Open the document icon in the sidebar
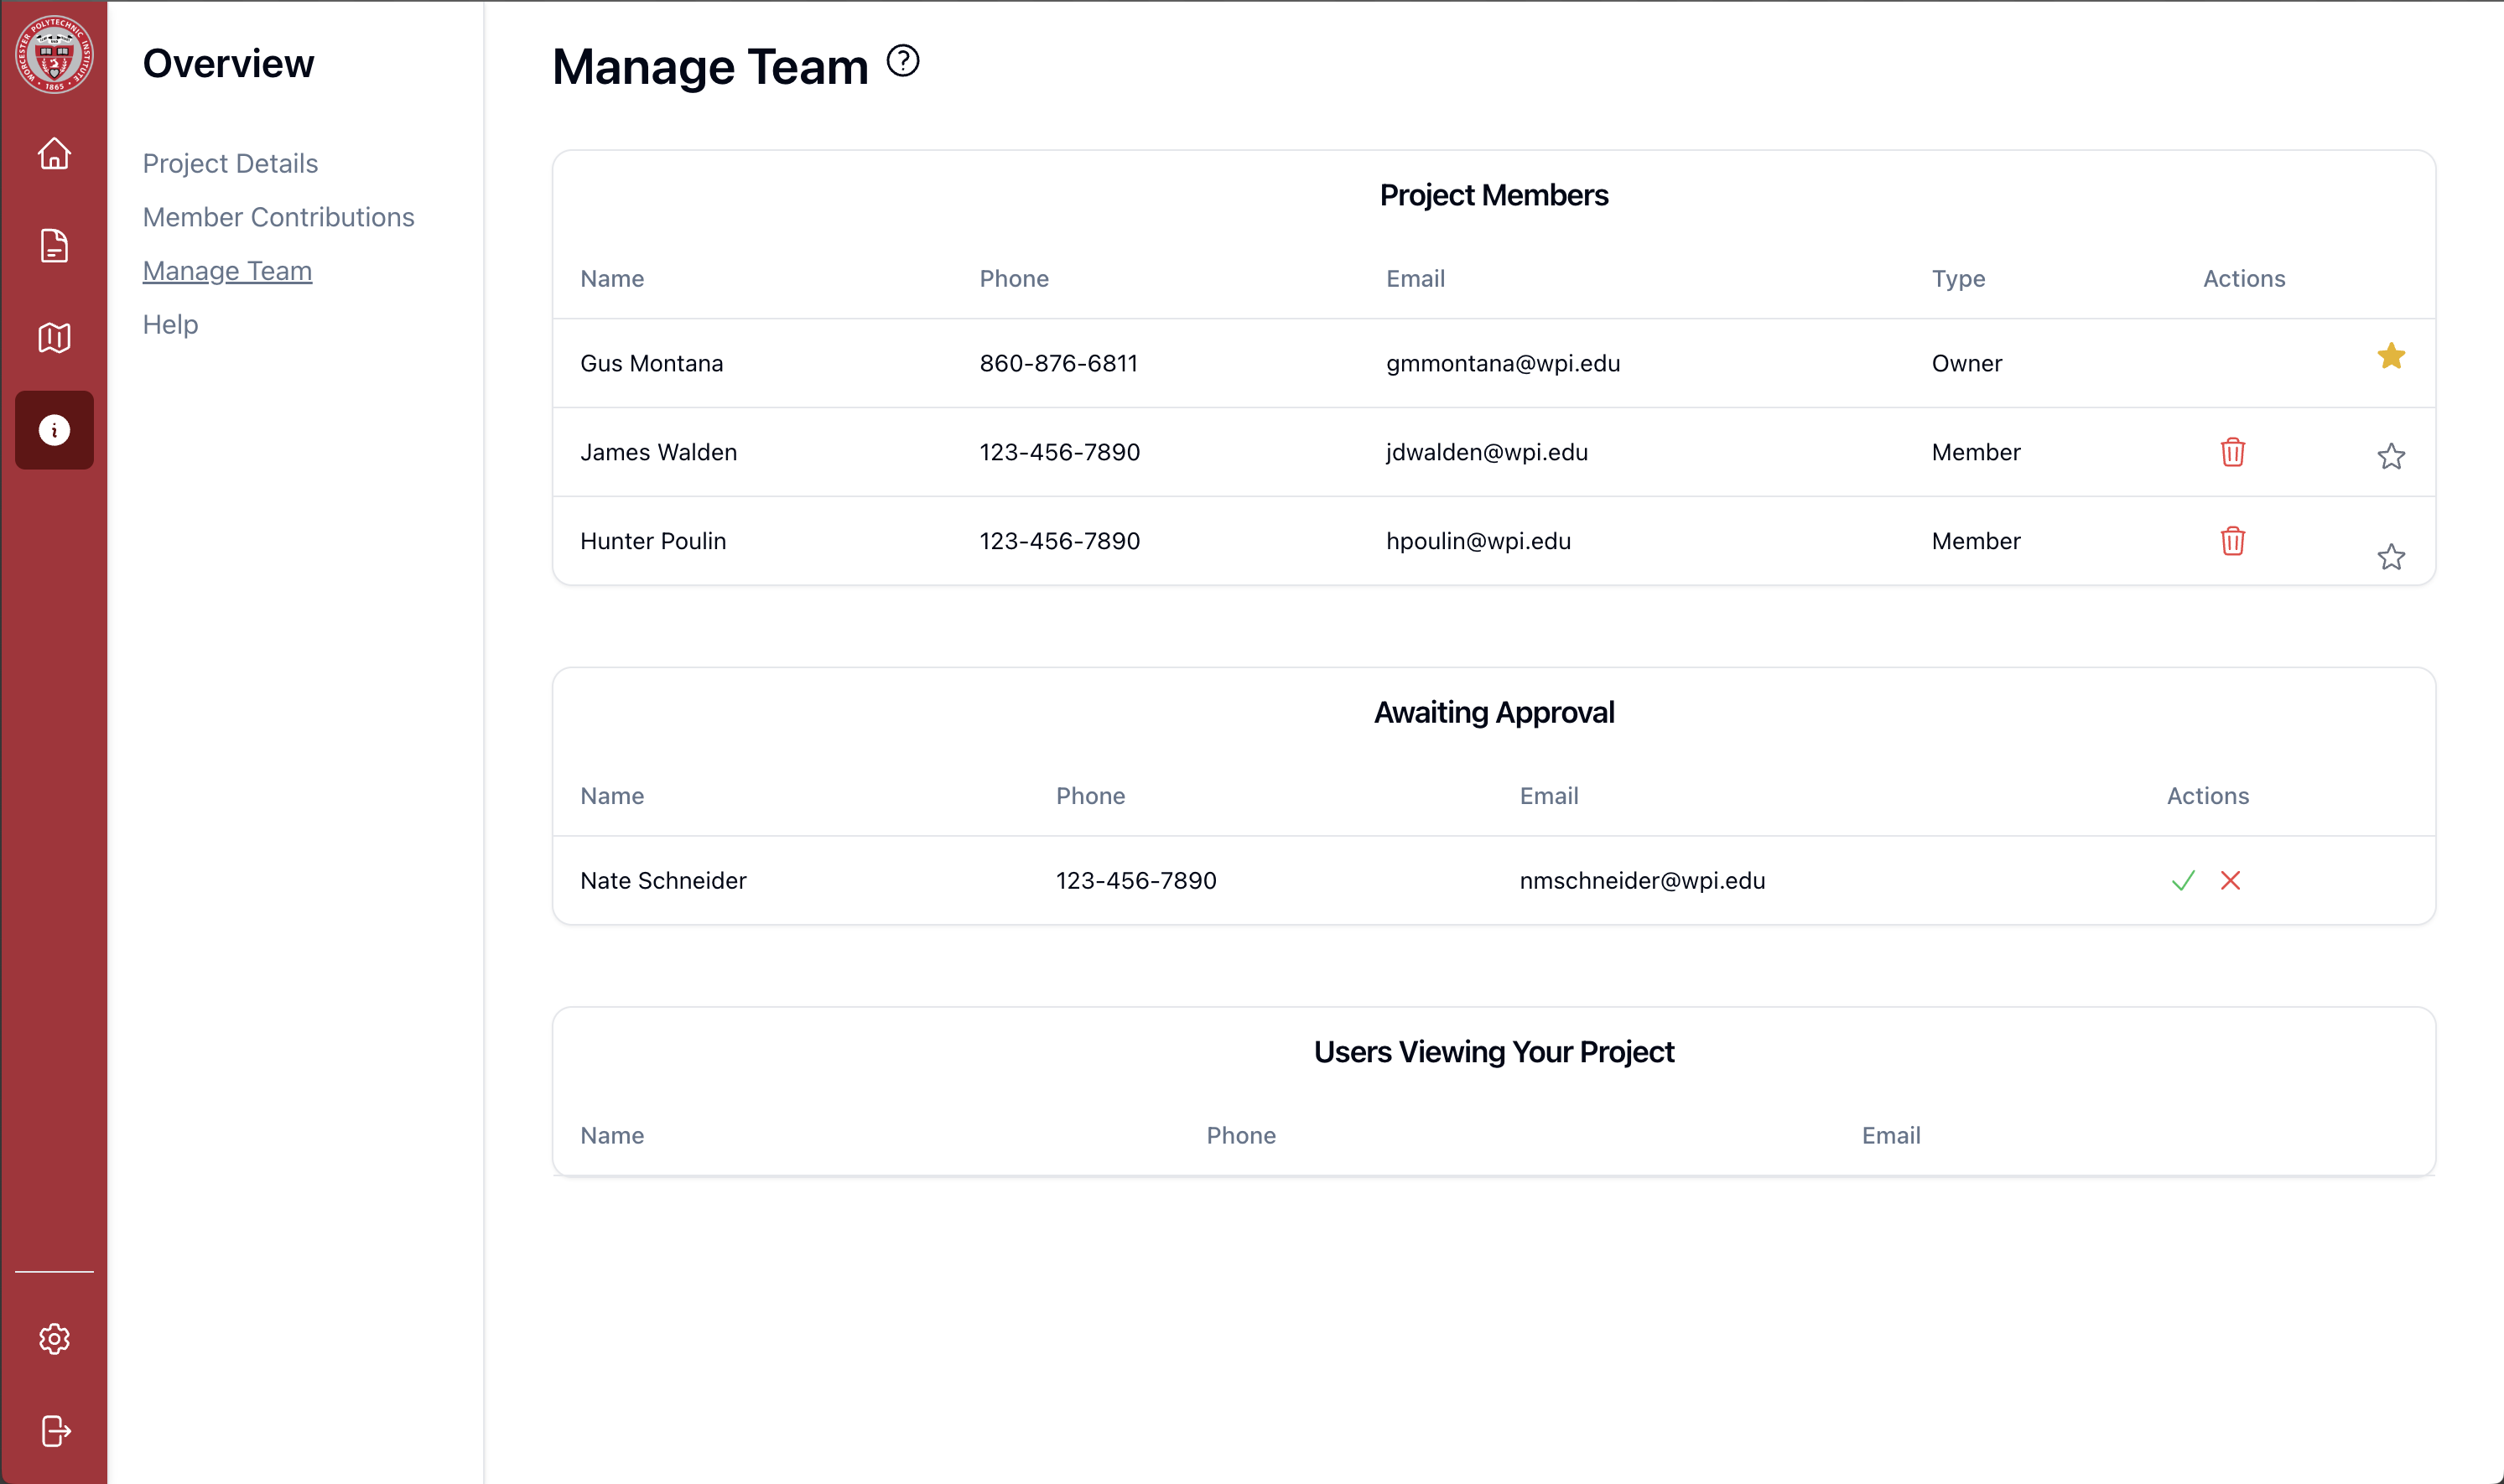Image resolution: width=2504 pixels, height=1484 pixels. click(x=54, y=245)
